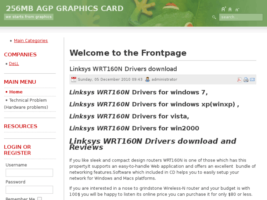267x200 pixels.
Task: Click the 'Sunday, 05 December 2010 09:43' date
Action: pyautogui.click(x=110, y=79)
